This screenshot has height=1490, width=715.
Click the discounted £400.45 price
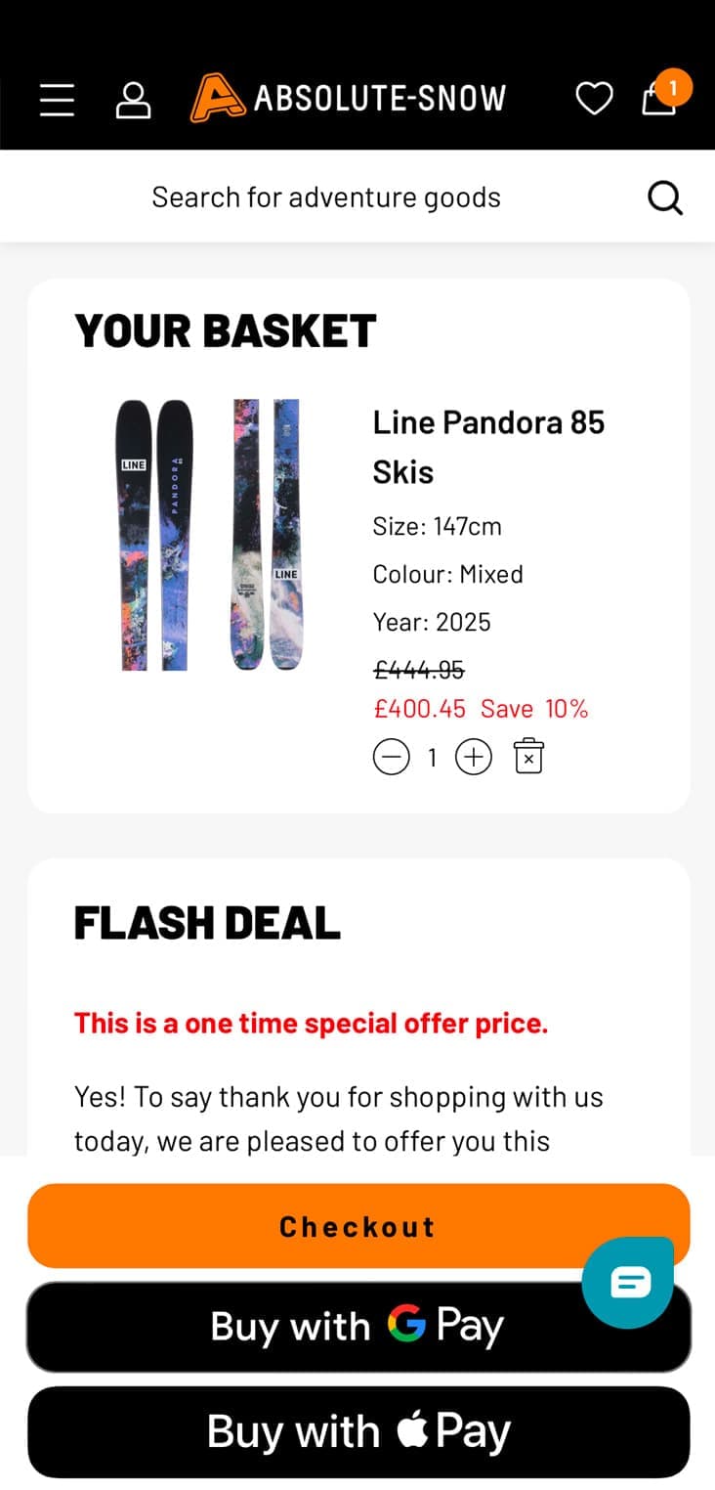(420, 709)
